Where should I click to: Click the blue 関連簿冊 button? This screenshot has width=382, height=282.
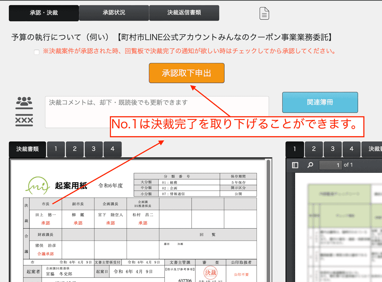pos(320,102)
